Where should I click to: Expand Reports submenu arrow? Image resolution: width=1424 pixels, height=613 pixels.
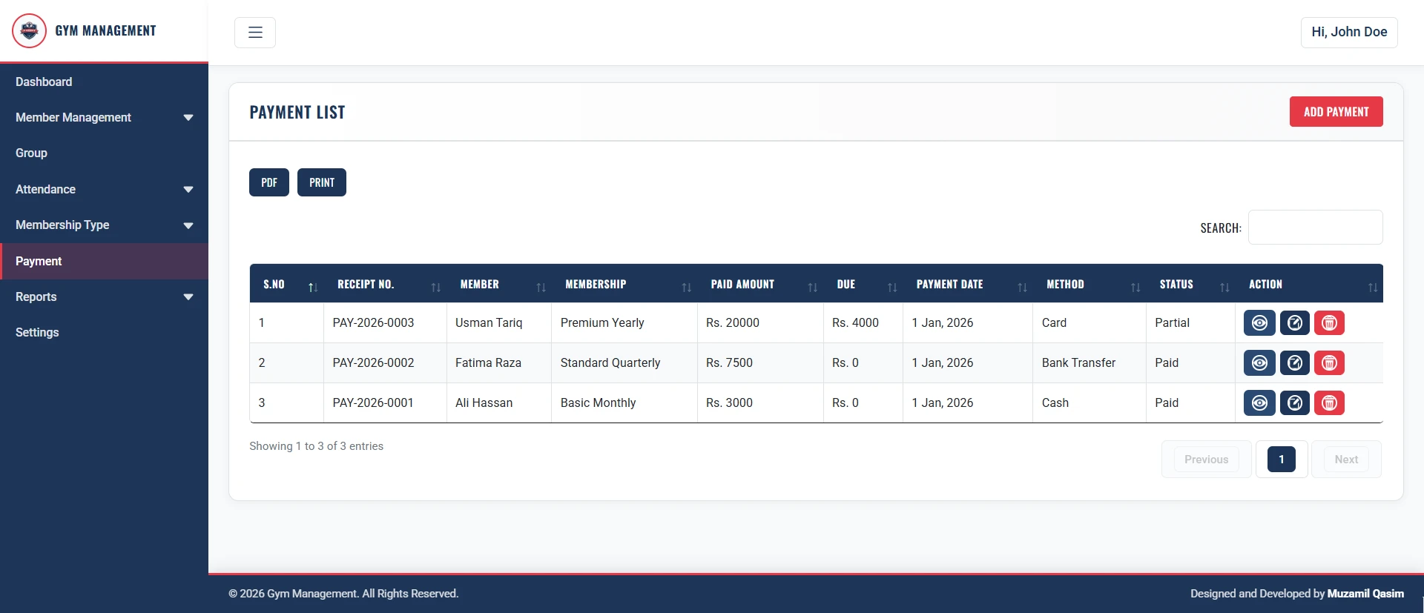[x=188, y=297]
